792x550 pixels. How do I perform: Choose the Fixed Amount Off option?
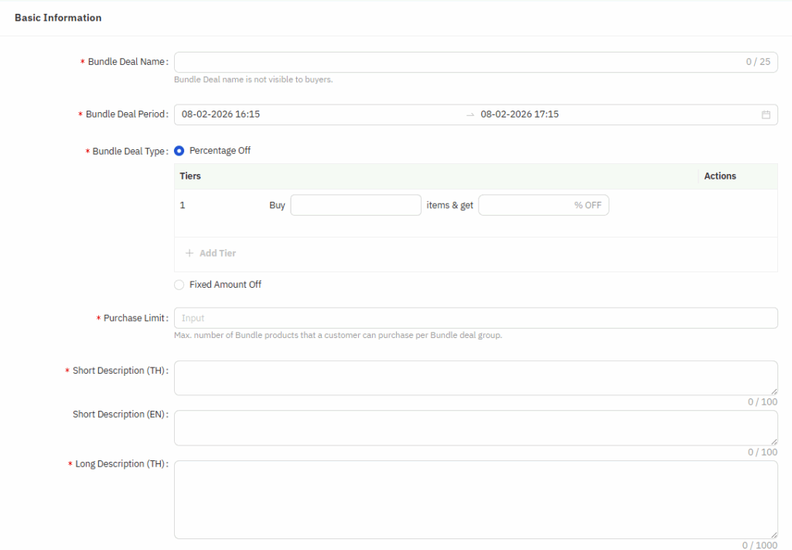(x=179, y=285)
